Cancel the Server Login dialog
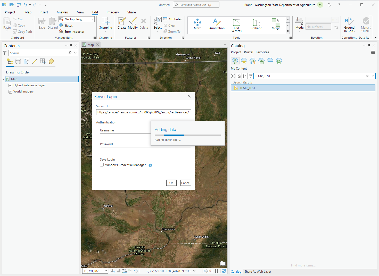Viewport: 379px width, 276px height. pyautogui.click(x=186, y=183)
